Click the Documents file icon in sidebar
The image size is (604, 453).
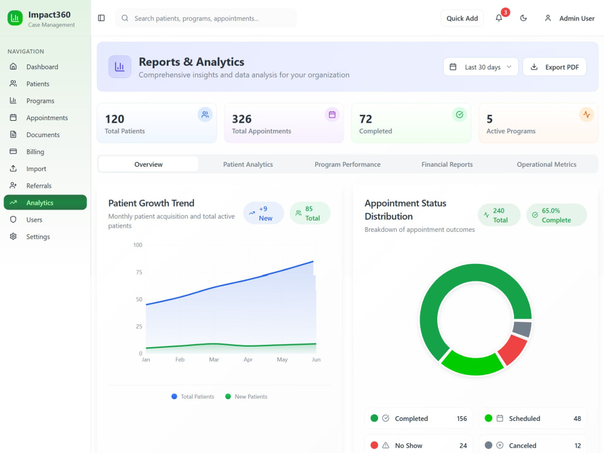[x=13, y=134]
